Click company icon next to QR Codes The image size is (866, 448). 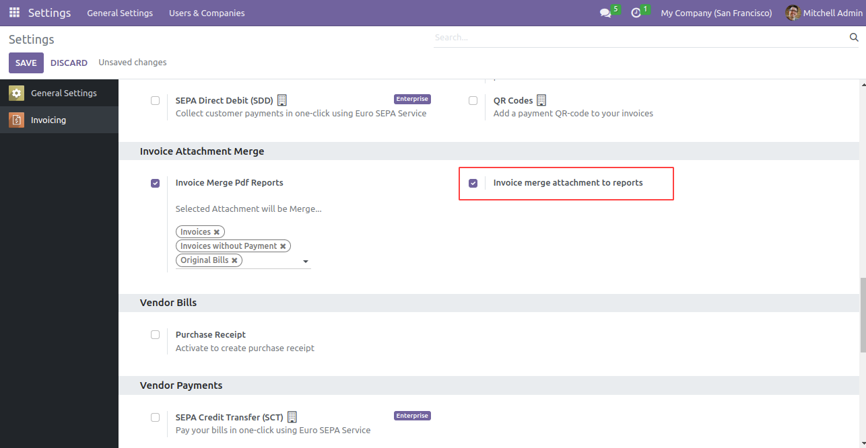[x=541, y=100]
